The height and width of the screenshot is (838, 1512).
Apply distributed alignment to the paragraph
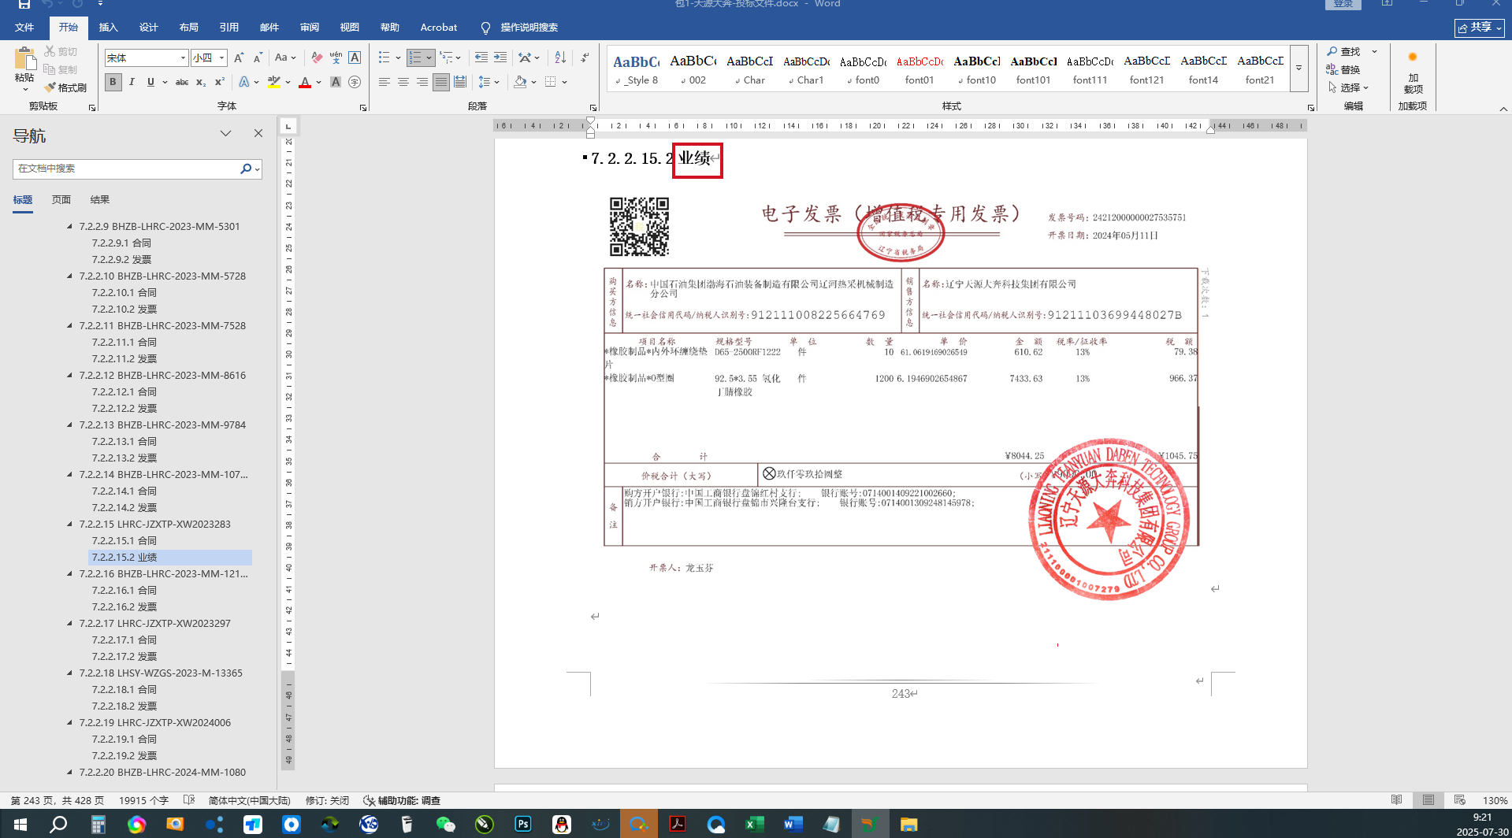pos(460,82)
